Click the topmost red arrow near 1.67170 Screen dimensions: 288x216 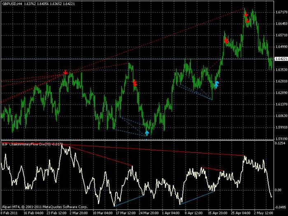246,14
